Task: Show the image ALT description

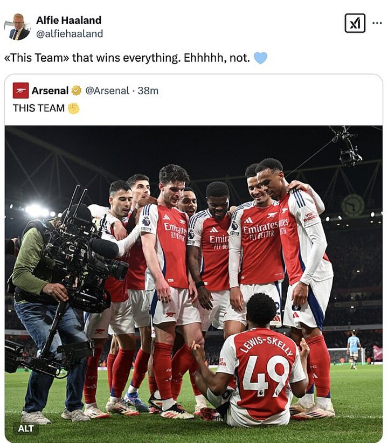Action: click(25, 428)
